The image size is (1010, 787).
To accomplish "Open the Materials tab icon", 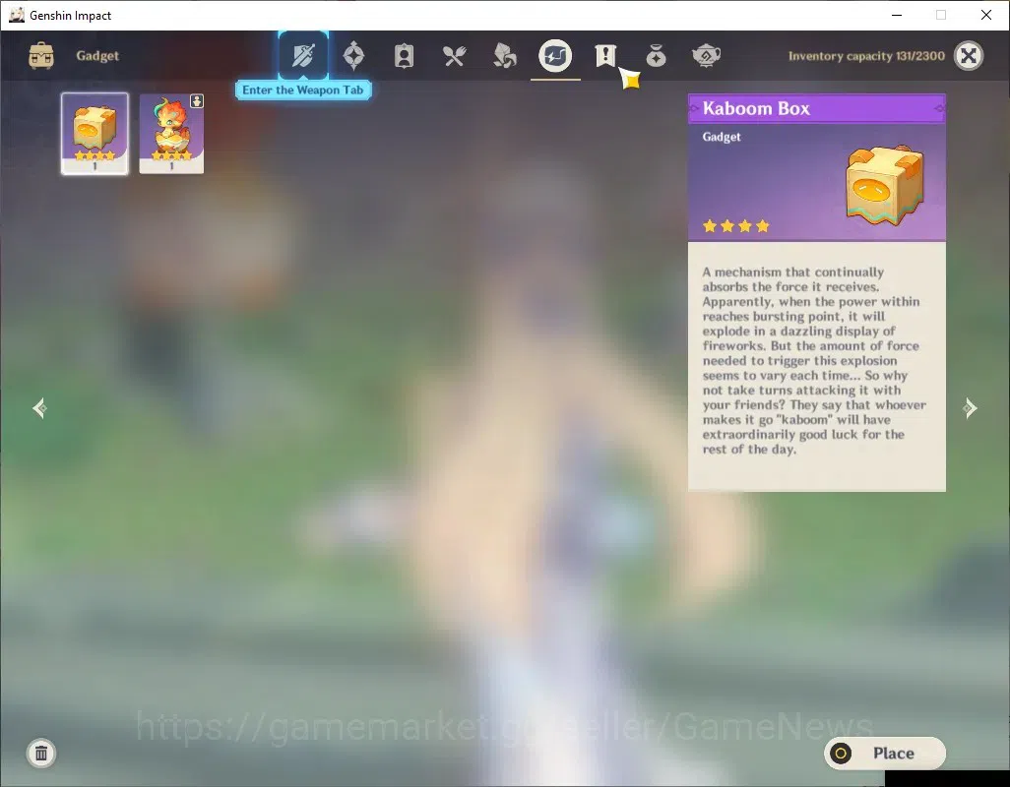I will point(504,56).
